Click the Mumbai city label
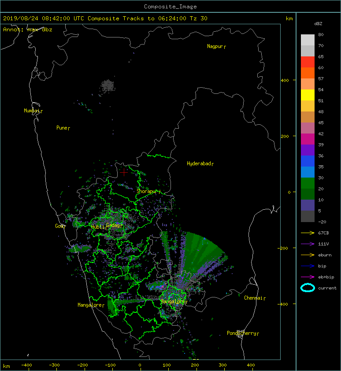 (33, 111)
